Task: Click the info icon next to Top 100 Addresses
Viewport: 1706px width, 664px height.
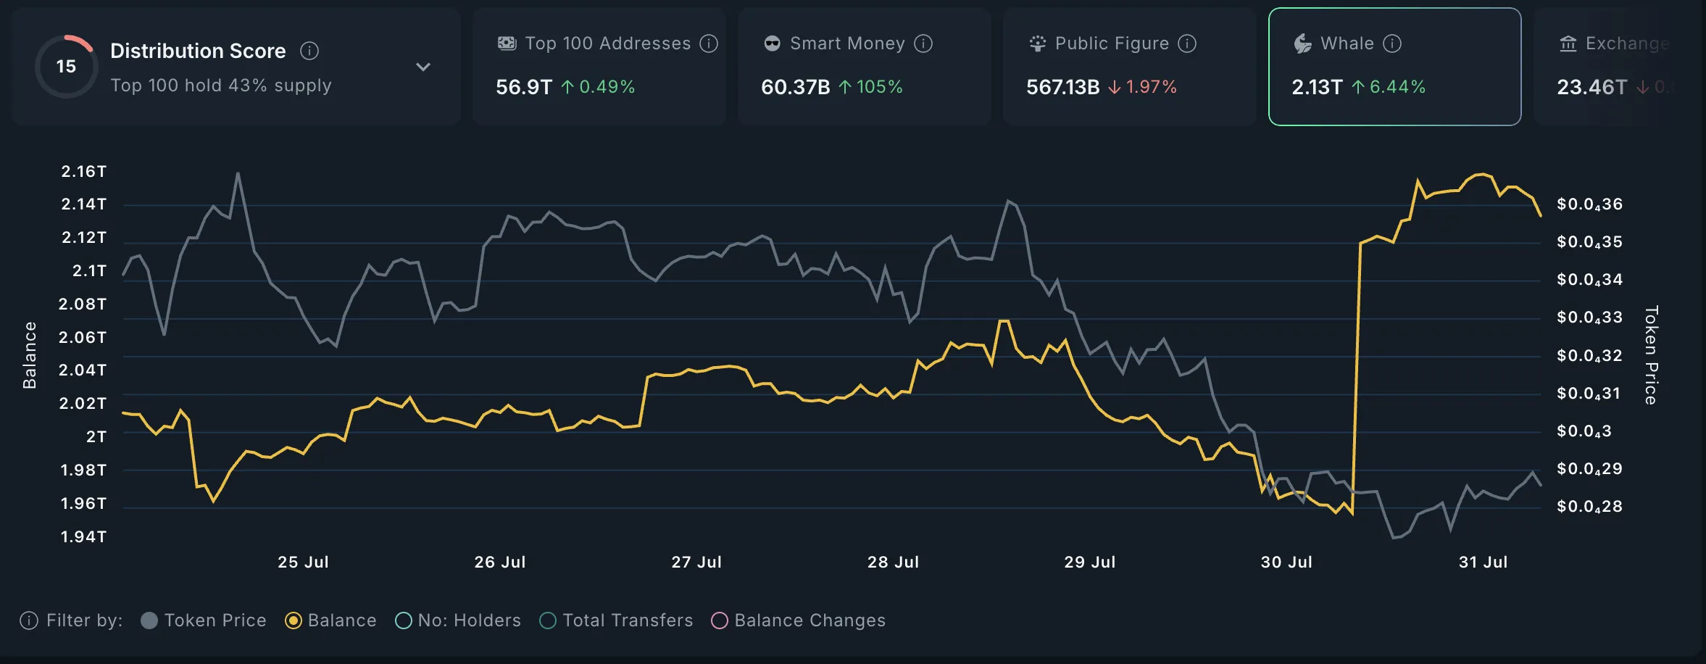Action: coord(709,43)
